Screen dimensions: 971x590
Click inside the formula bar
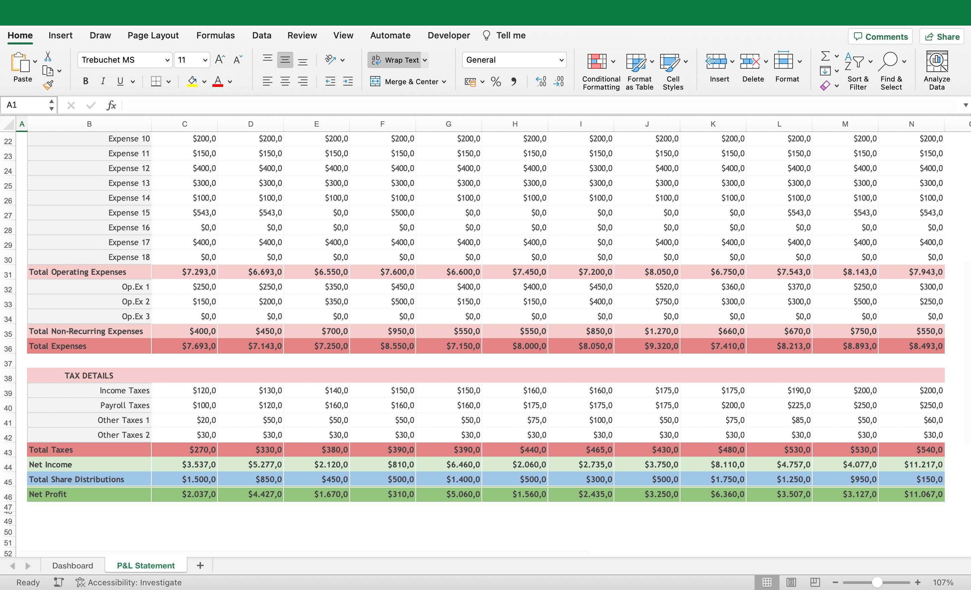[315, 105]
